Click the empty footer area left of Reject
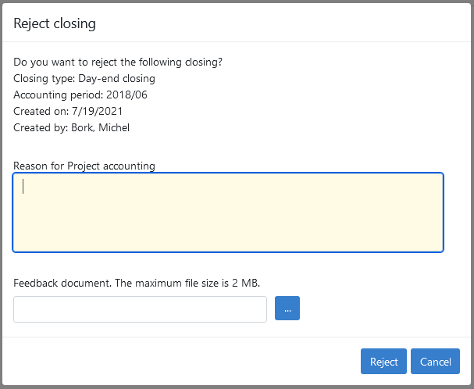 (x=180, y=362)
